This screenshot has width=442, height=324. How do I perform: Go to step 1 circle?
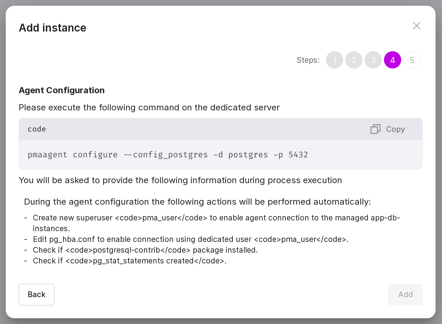coord(334,60)
